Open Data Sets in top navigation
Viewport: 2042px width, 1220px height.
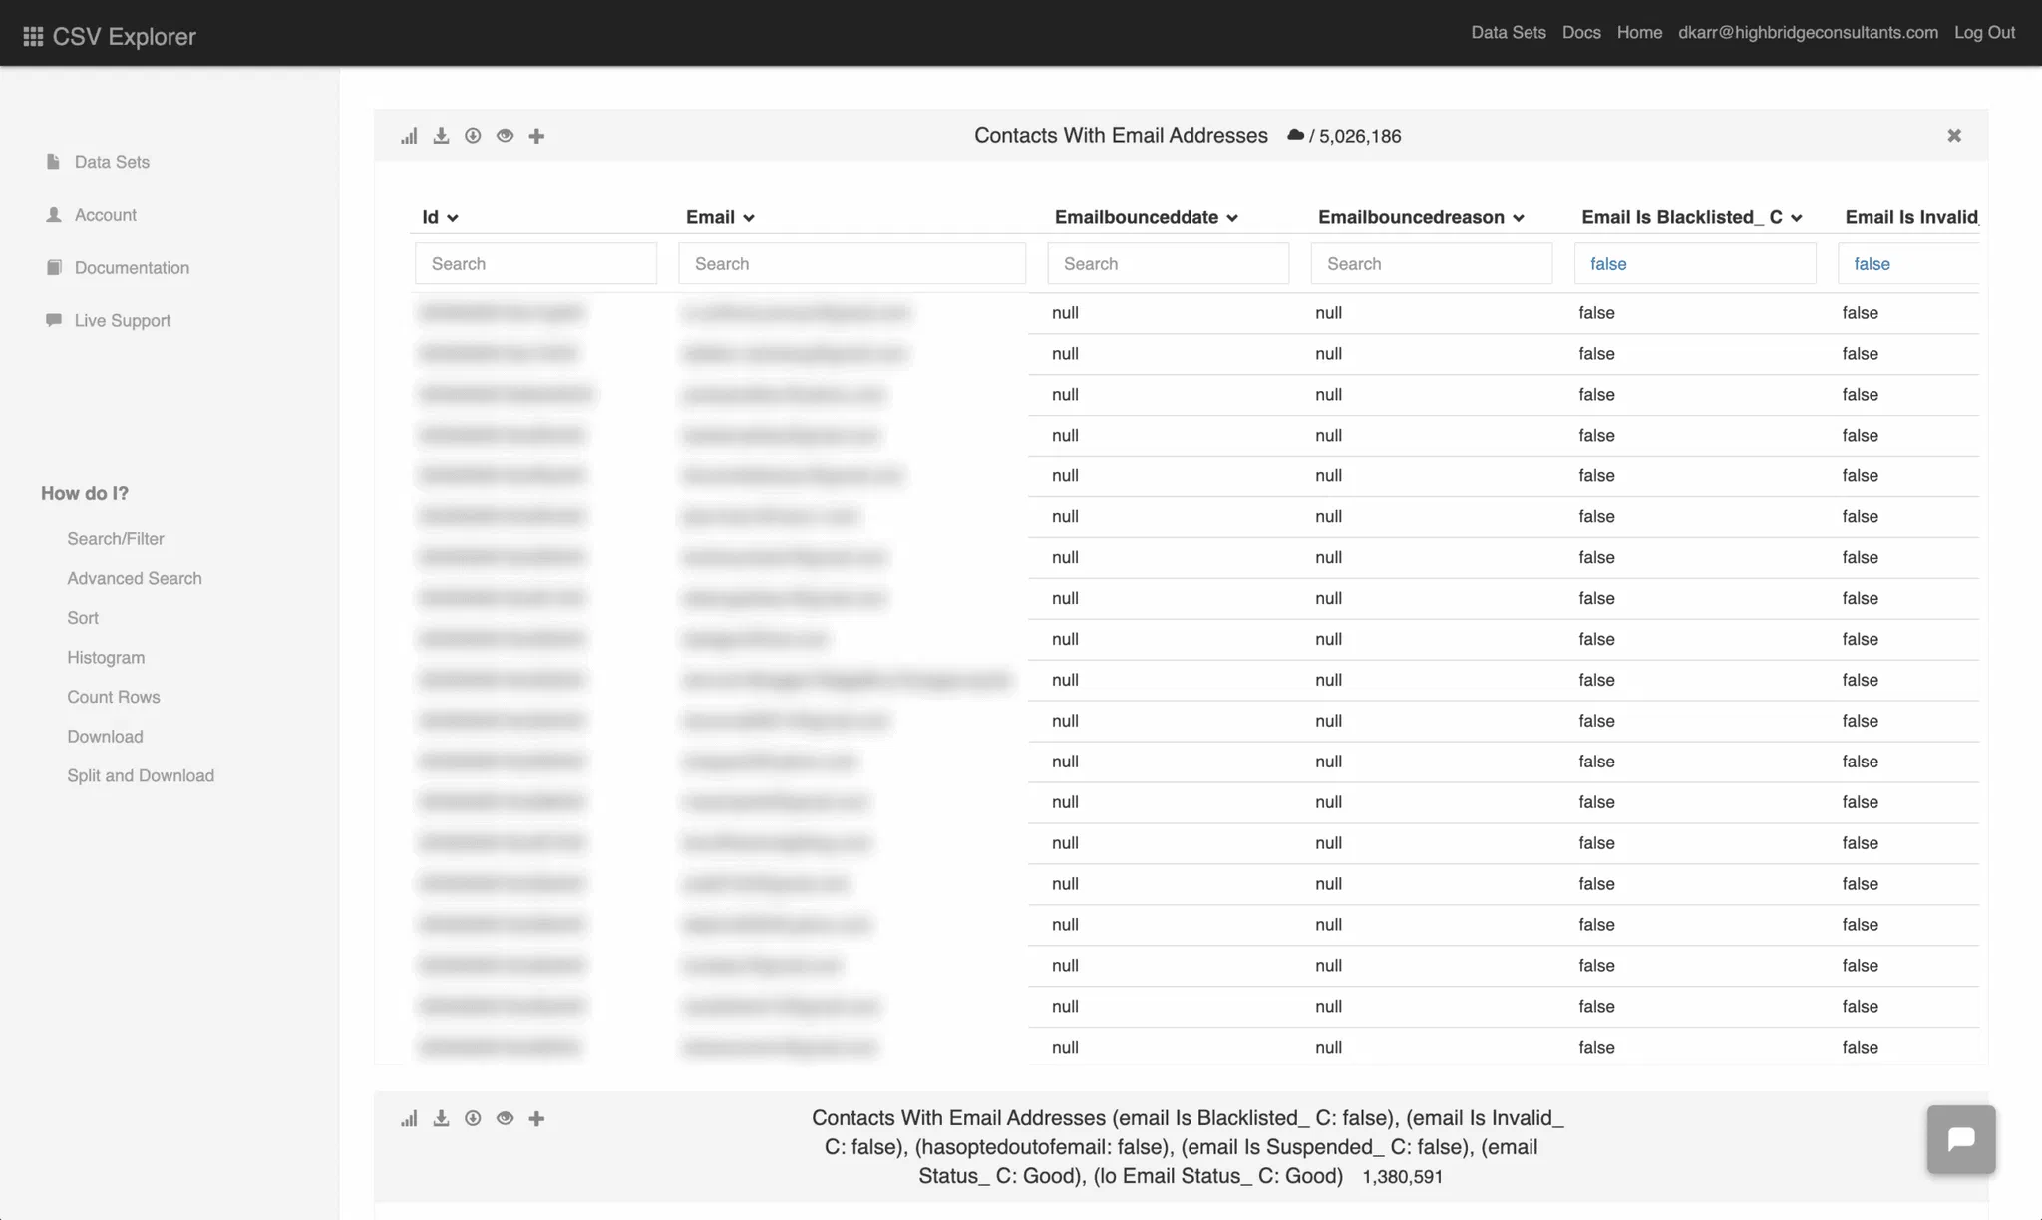tap(1508, 32)
